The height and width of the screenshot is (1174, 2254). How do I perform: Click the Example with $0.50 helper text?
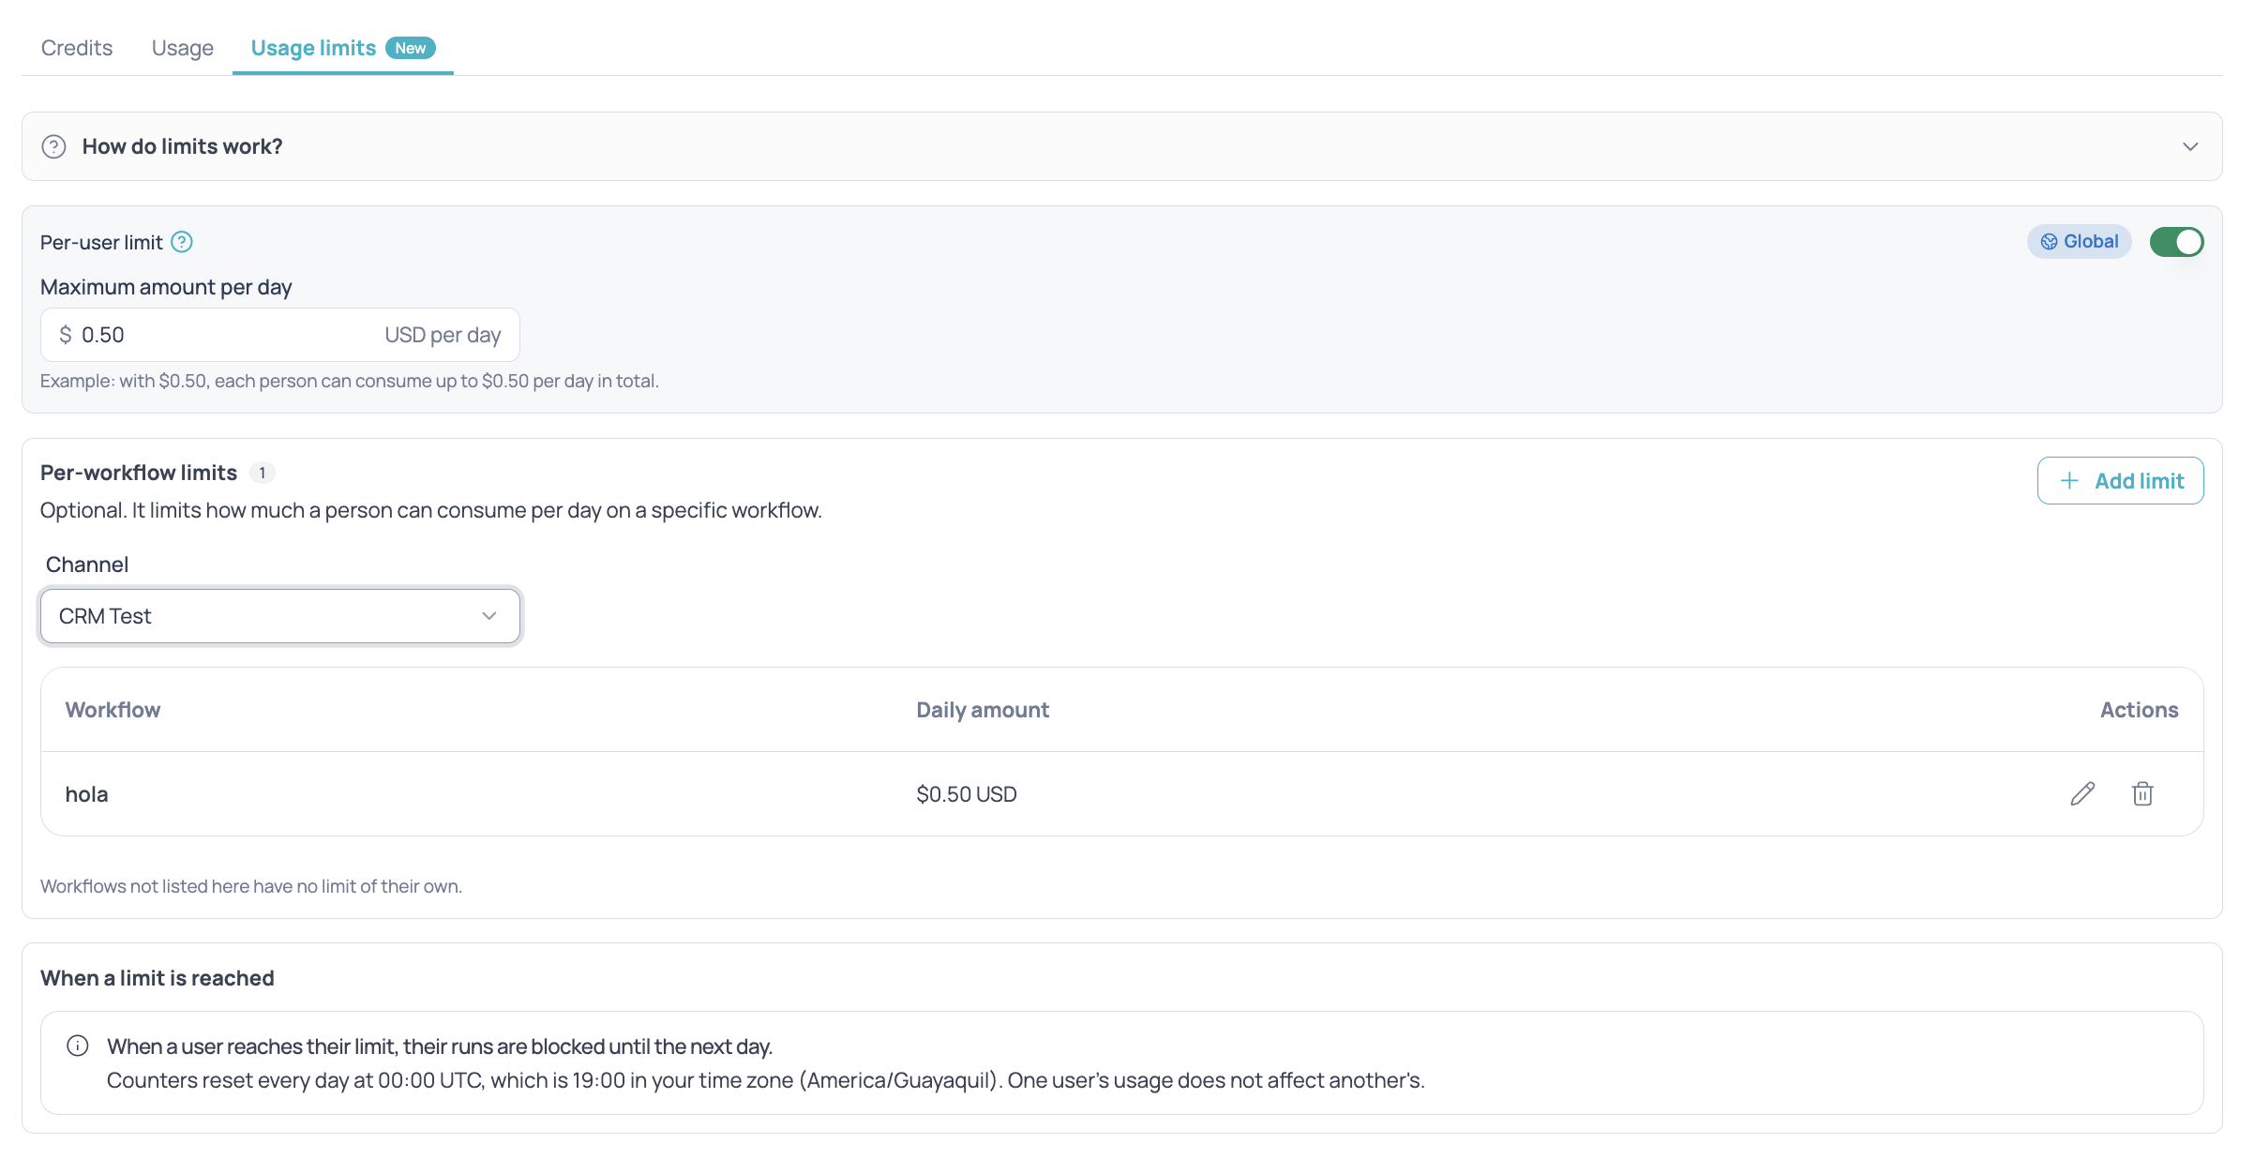click(350, 381)
